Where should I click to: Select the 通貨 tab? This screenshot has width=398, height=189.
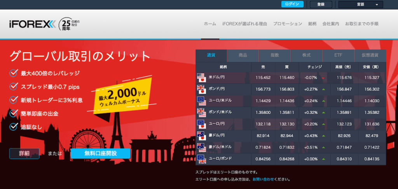211,55
